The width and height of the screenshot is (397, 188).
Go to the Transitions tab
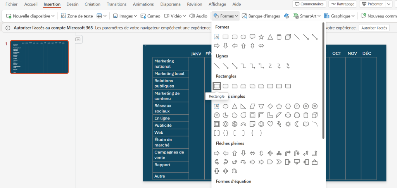[x=116, y=4]
